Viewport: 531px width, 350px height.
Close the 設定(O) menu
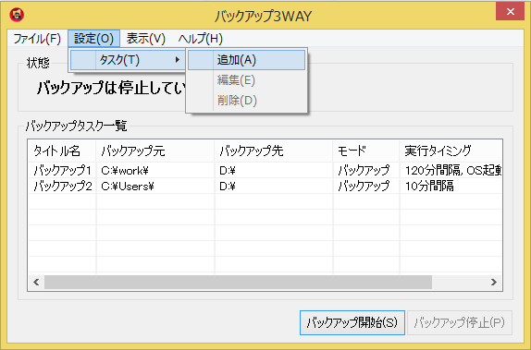tap(93, 39)
